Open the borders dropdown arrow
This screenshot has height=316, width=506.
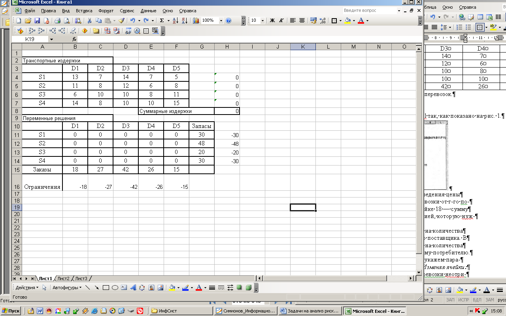pyautogui.click(x=340, y=21)
